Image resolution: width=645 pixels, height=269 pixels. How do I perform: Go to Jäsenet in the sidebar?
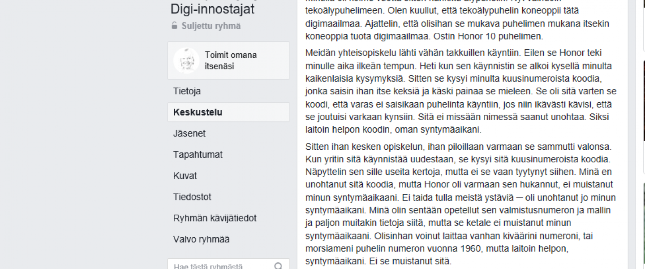(189, 133)
